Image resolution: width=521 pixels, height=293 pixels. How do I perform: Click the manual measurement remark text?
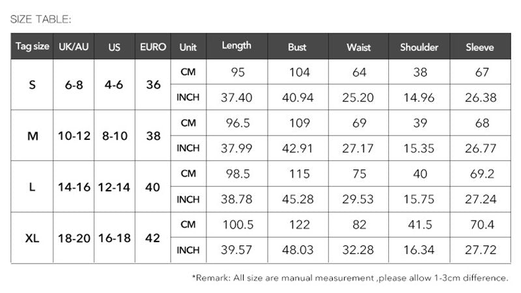point(350,278)
